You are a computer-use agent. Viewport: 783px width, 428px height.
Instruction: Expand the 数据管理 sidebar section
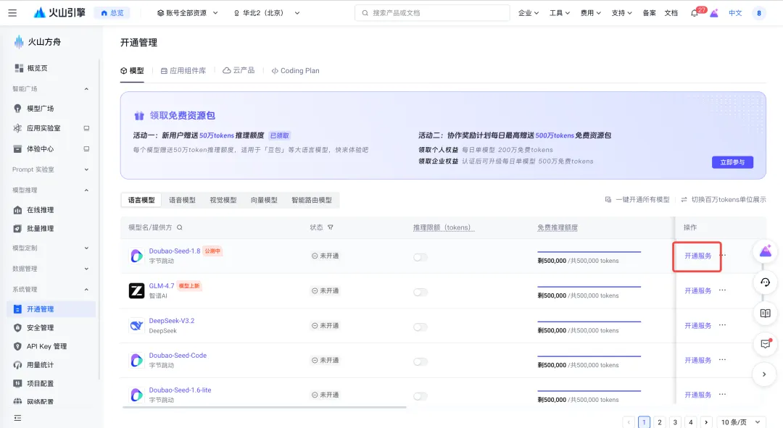click(x=51, y=269)
